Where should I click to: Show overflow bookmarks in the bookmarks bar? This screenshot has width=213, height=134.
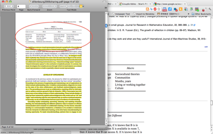click(x=188, y=14)
